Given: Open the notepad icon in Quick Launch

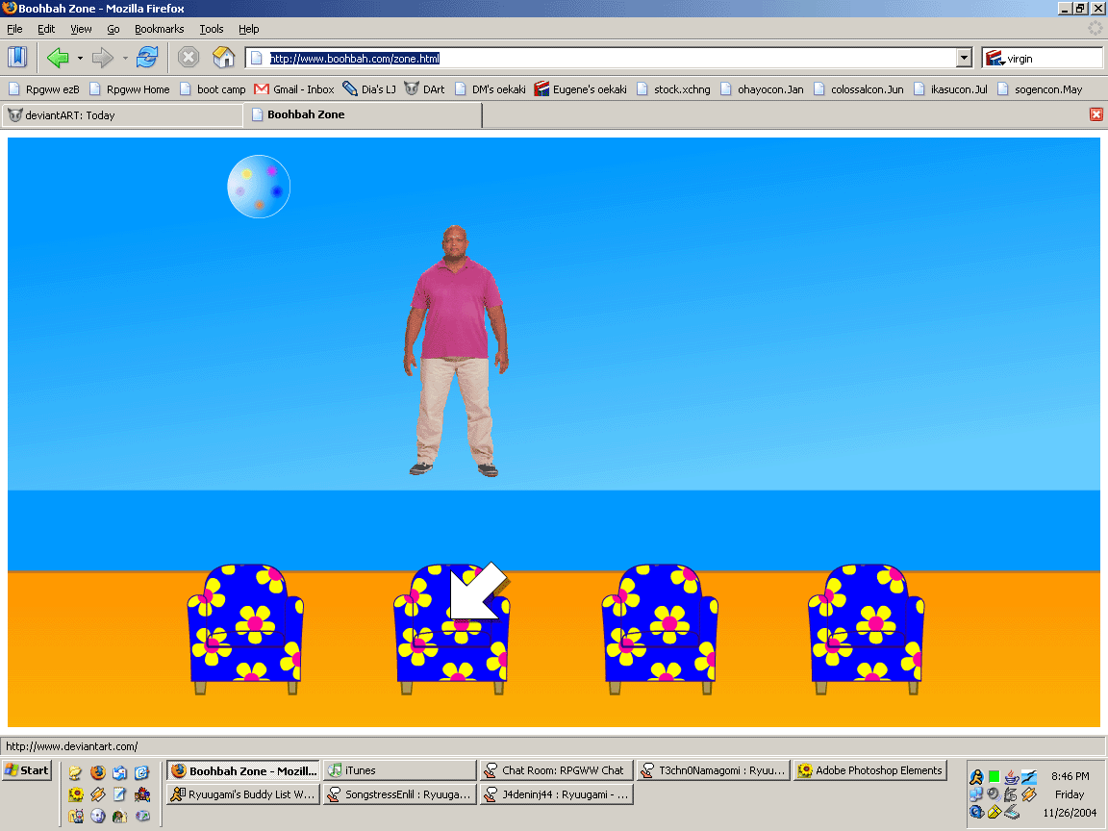Looking at the screenshot, I should [x=119, y=794].
